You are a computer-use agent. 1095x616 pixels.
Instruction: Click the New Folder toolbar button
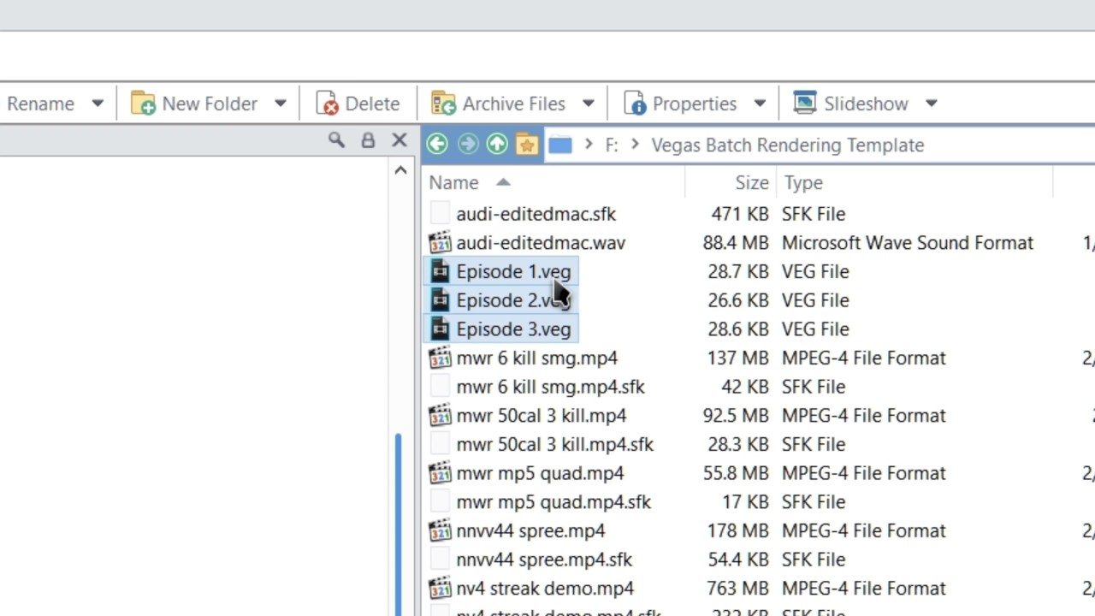pos(195,104)
